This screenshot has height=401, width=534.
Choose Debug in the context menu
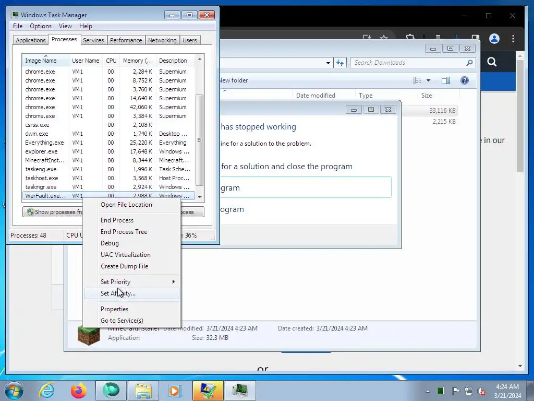click(x=132, y=243)
